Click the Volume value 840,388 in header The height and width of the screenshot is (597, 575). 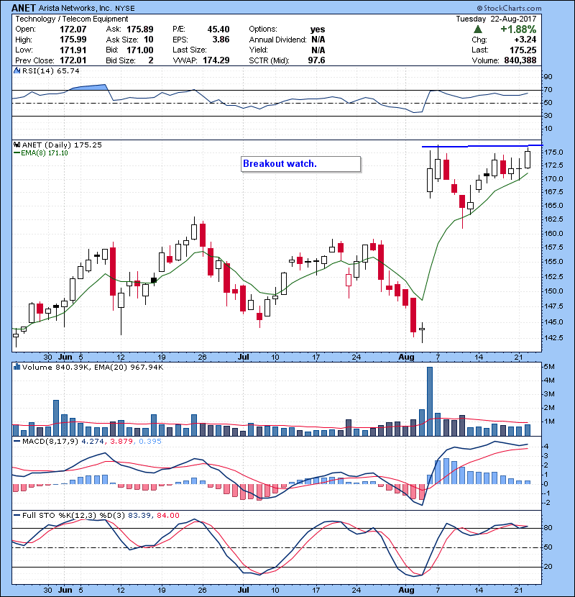click(x=520, y=60)
